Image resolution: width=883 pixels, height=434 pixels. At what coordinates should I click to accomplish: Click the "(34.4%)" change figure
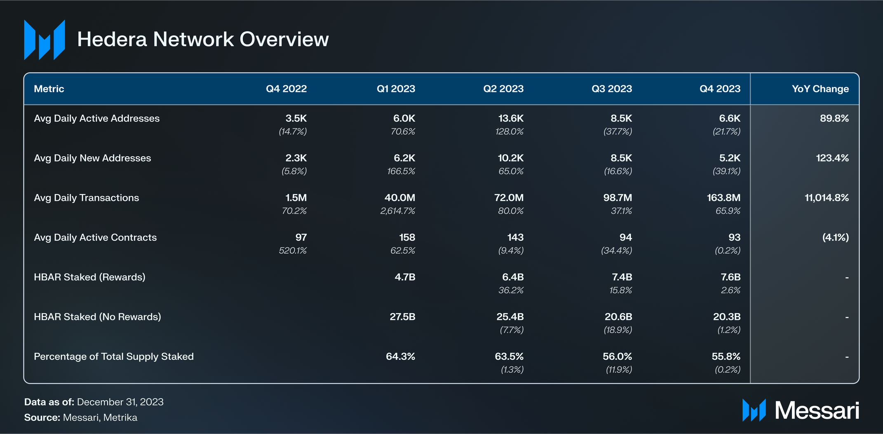pos(617,251)
